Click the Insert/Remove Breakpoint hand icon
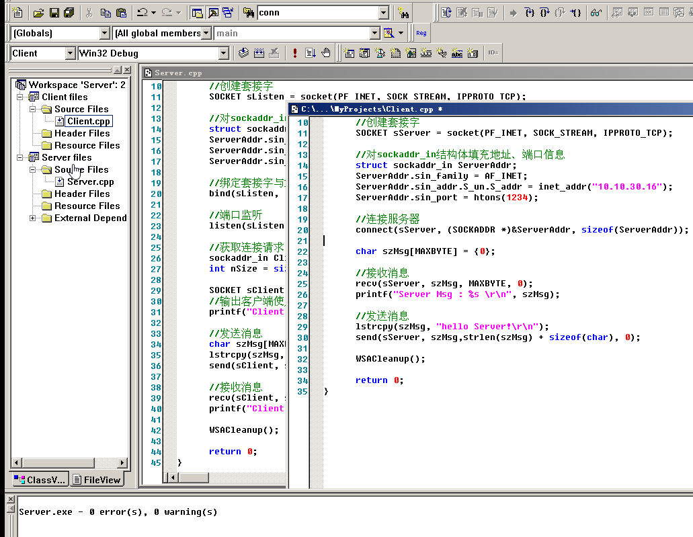This screenshot has width=693, height=537. tap(326, 53)
